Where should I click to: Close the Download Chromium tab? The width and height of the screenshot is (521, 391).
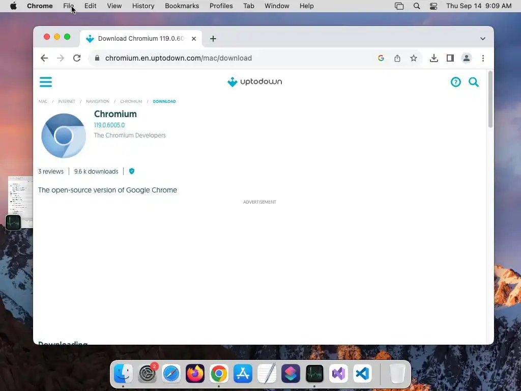pos(194,39)
